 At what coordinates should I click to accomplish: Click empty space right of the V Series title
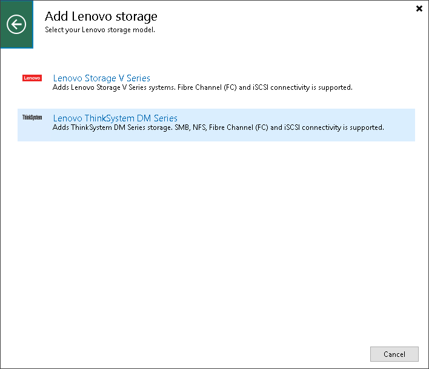point(273,78)
